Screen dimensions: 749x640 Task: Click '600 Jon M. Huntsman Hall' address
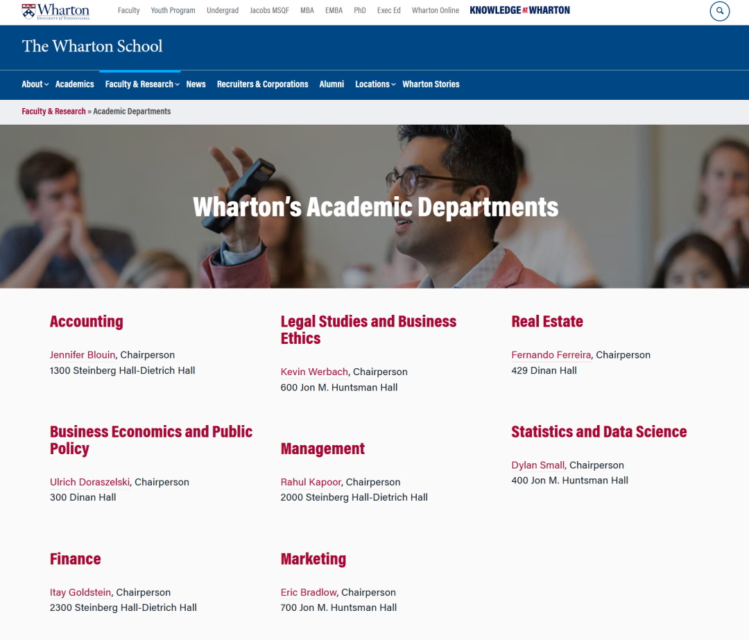tap(339, 388)
